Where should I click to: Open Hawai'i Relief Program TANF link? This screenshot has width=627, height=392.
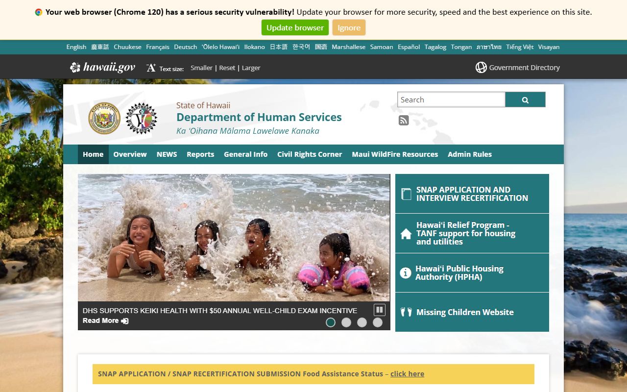pos(472,233)
